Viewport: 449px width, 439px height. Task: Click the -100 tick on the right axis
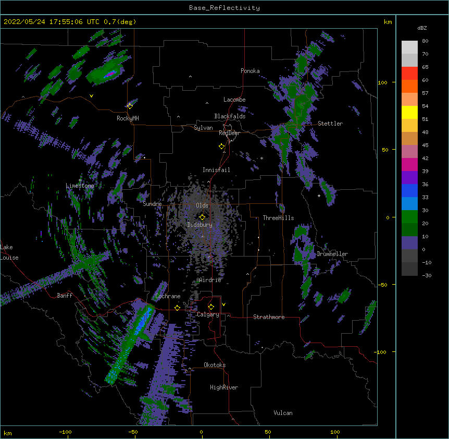[381, 352]
